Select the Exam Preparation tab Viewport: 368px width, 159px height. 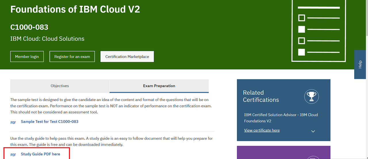click(x=159, y=86)
